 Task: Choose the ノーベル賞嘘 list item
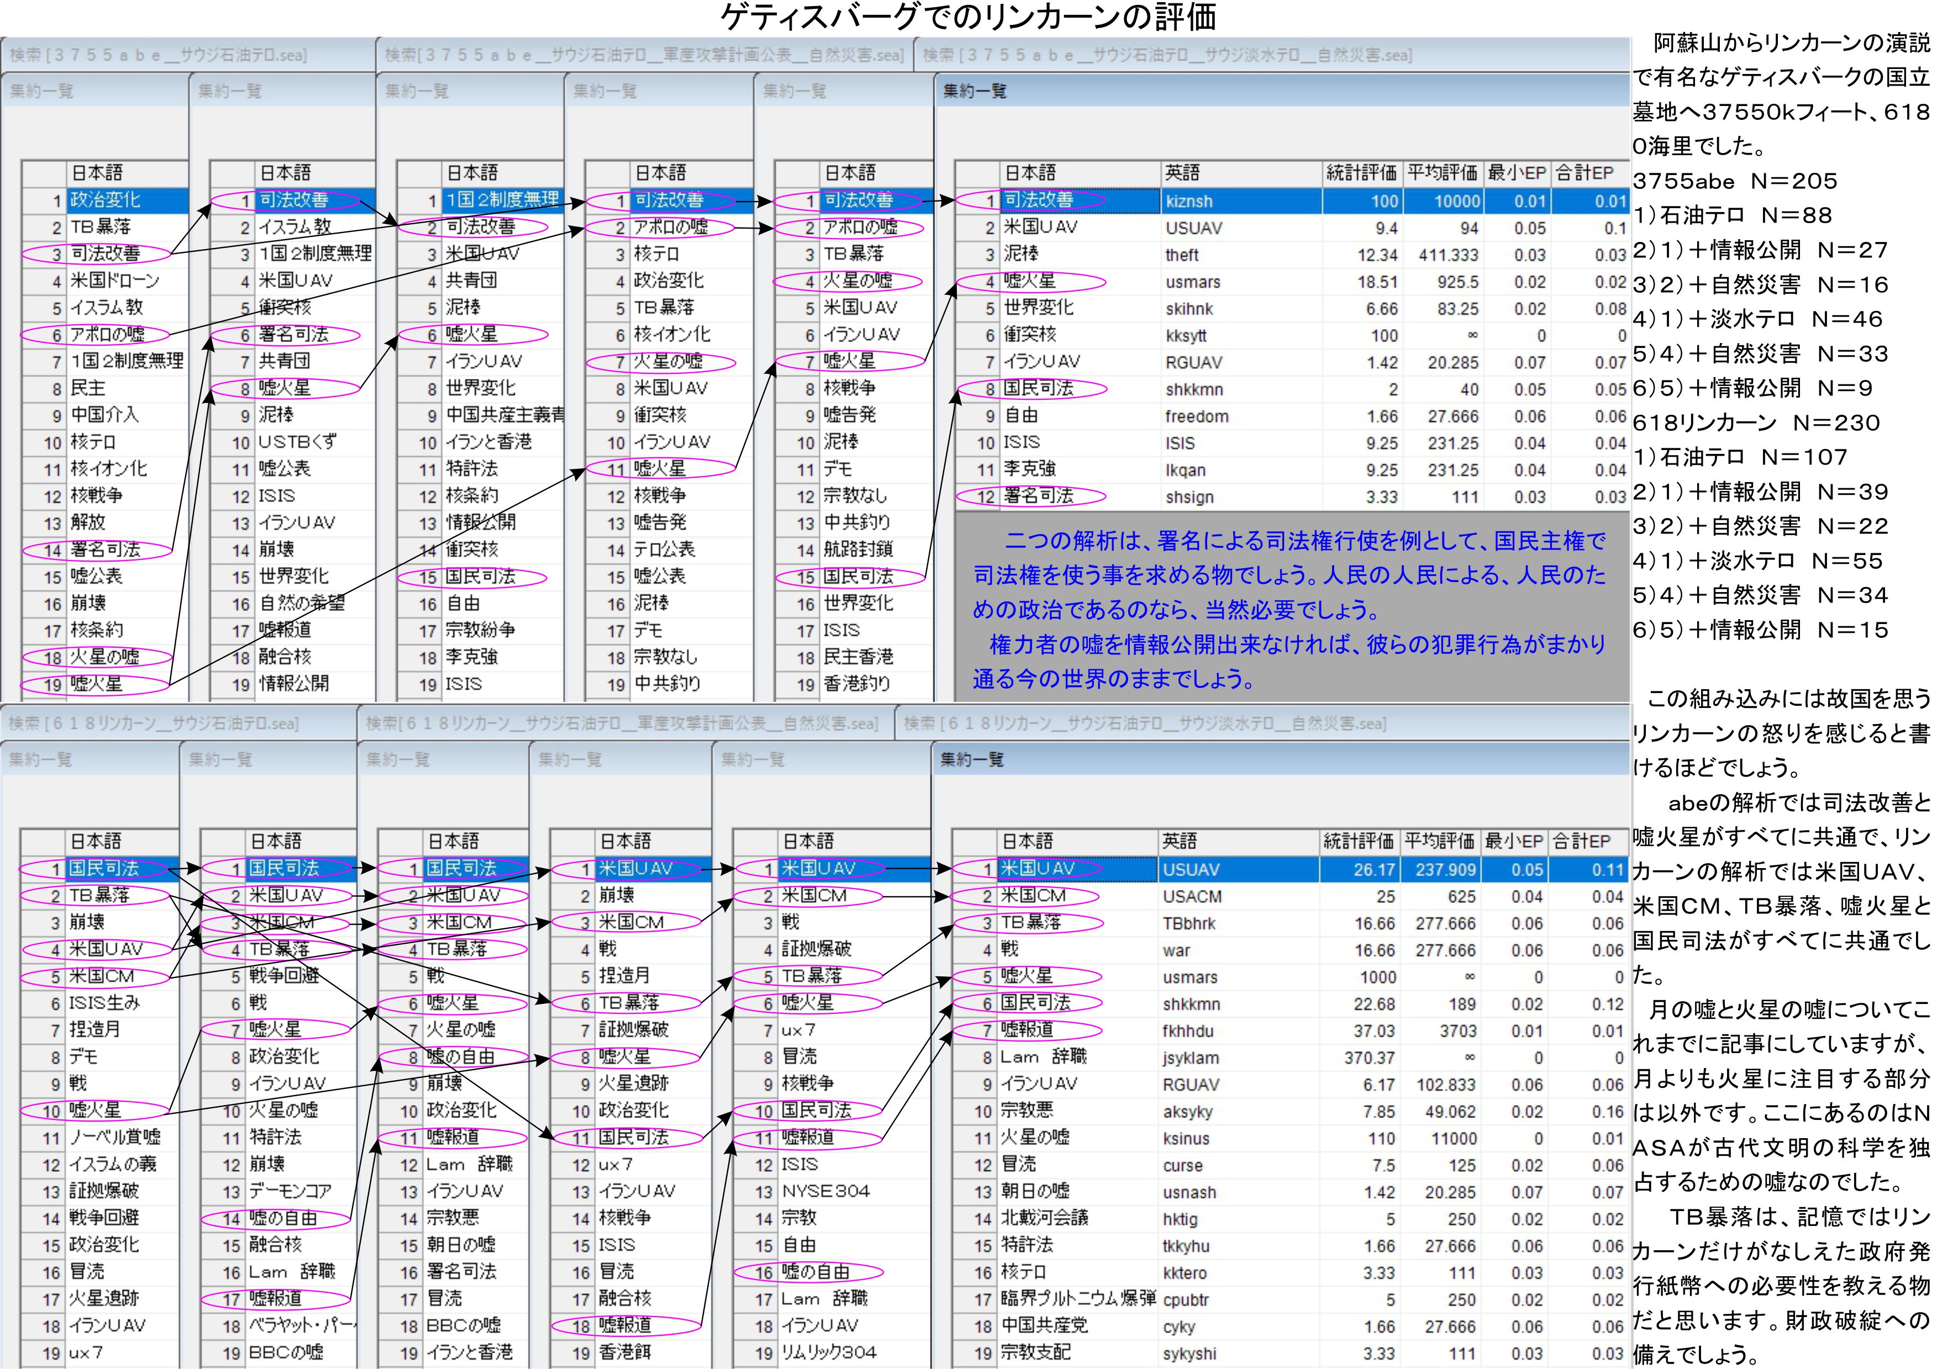(x=115, y=1138)
